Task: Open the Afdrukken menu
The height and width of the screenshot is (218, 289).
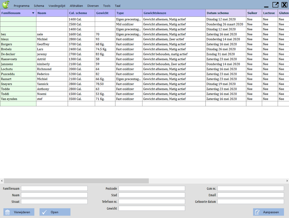Action: pos(76,6)
